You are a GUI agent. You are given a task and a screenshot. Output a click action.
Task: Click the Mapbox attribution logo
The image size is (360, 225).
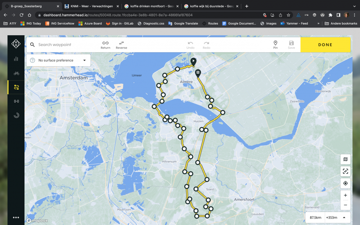click(x=37, y=221)
